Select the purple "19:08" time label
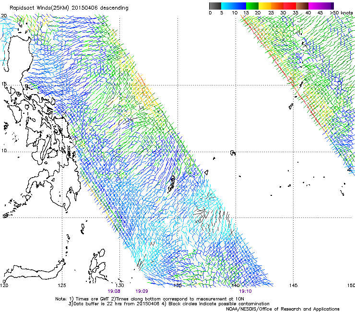Image resolution: width=355 pixels, height=312 pixels. click(x=114, y=291)
